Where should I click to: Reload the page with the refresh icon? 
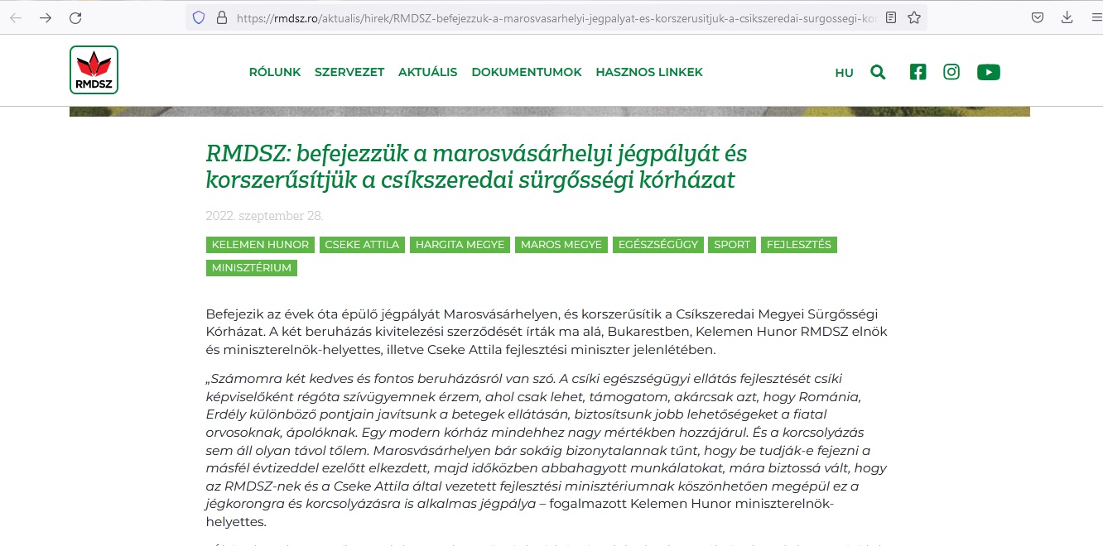(75, 17)
